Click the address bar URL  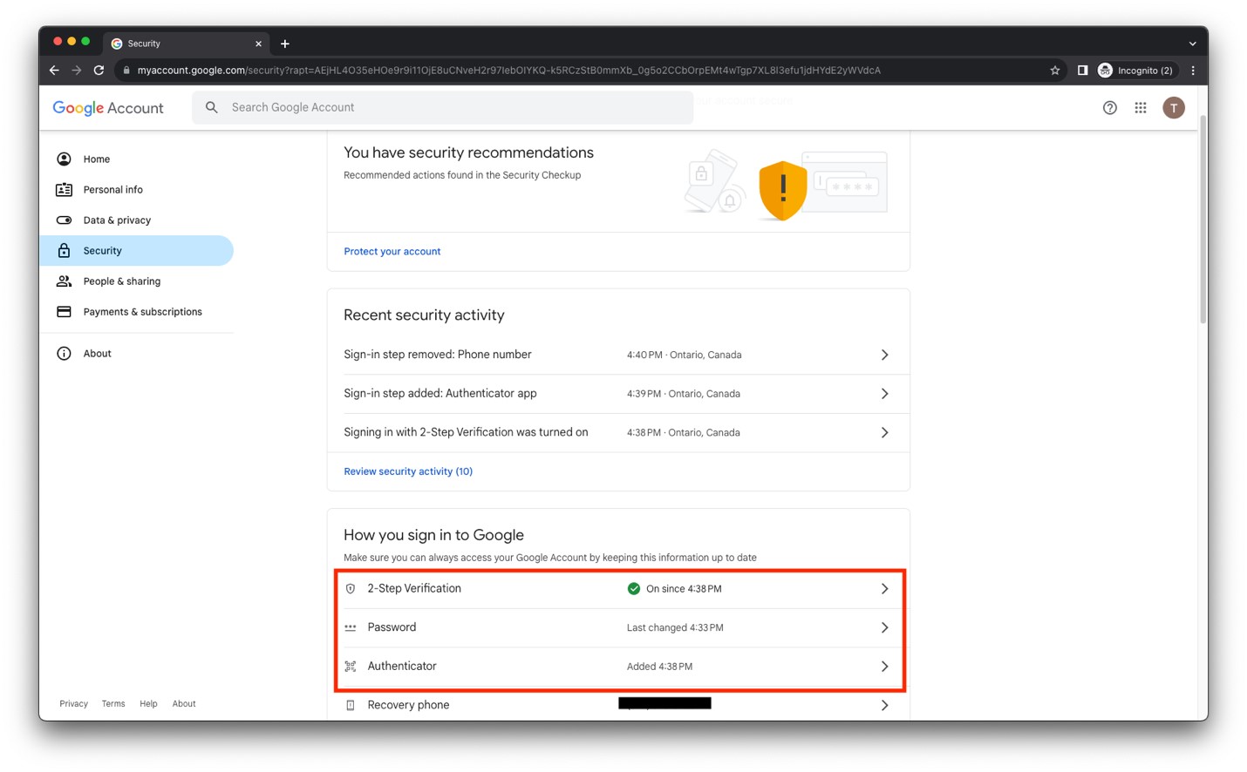(508, 71)
